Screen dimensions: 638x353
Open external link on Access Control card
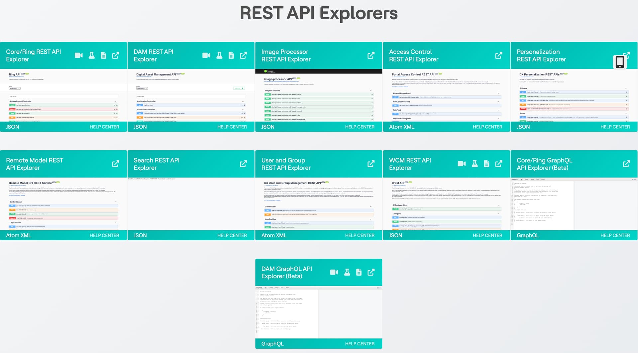[498, 56]
